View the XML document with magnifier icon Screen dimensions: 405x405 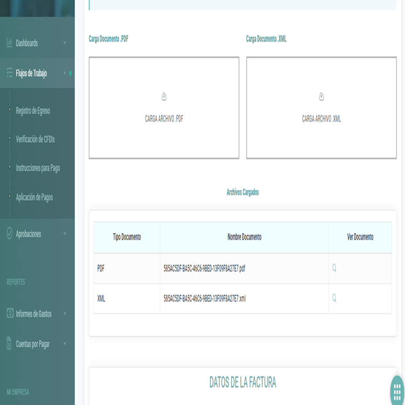[x=334, y=298]
